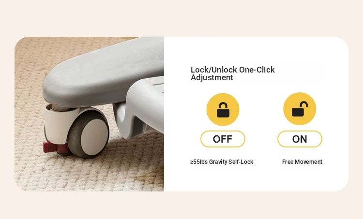Click the red caster lock lever

click(53, 147)
